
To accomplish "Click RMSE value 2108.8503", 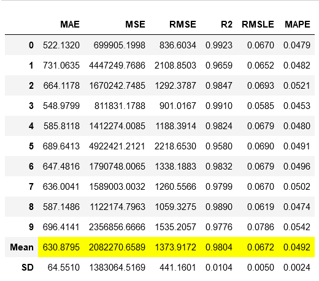I will 175,66.
